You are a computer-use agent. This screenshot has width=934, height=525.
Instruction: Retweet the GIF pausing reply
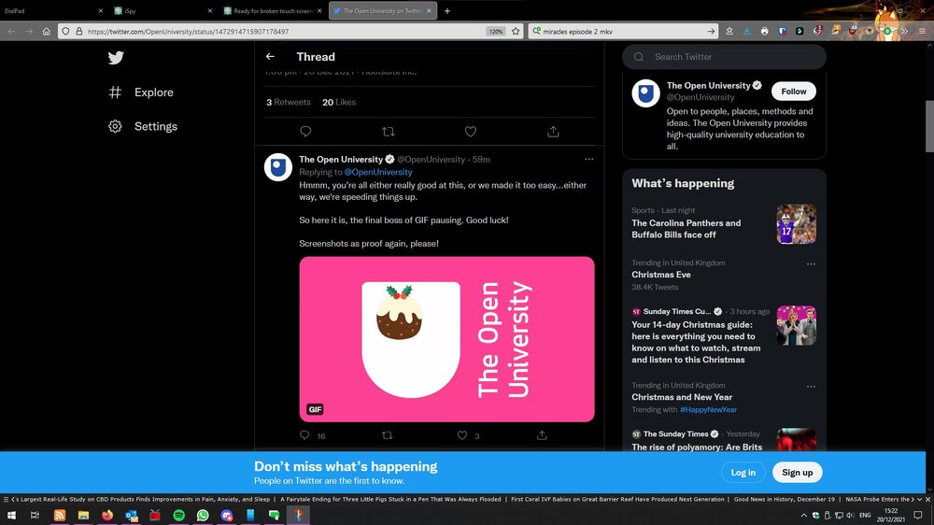tap(388, 435)
